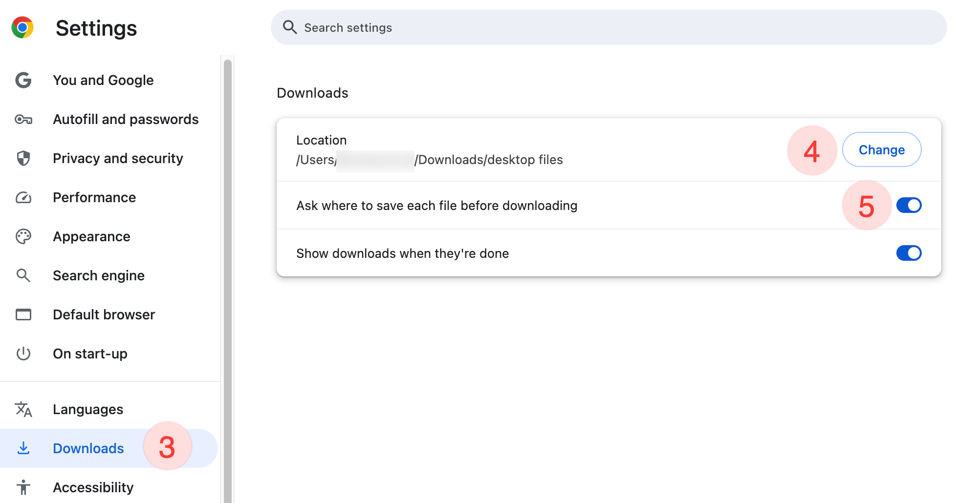This screenshot has height=503, width=955.
Task: Click the palette Appearance icon
Action: pyautogui.click(x=23, y=236)
